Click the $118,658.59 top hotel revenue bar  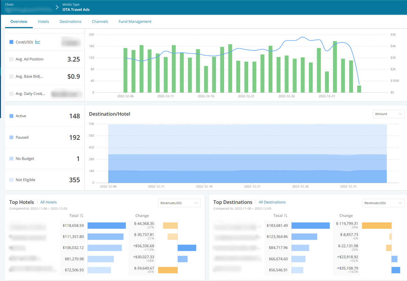[x=107, y=225]
